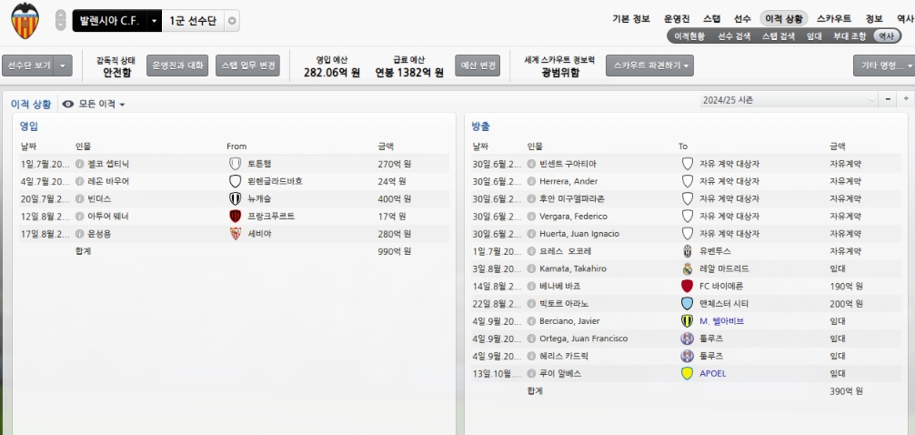
Task: Click the 운영진과 대화 button
Action: pyautogui.click(x=178, y=66)
